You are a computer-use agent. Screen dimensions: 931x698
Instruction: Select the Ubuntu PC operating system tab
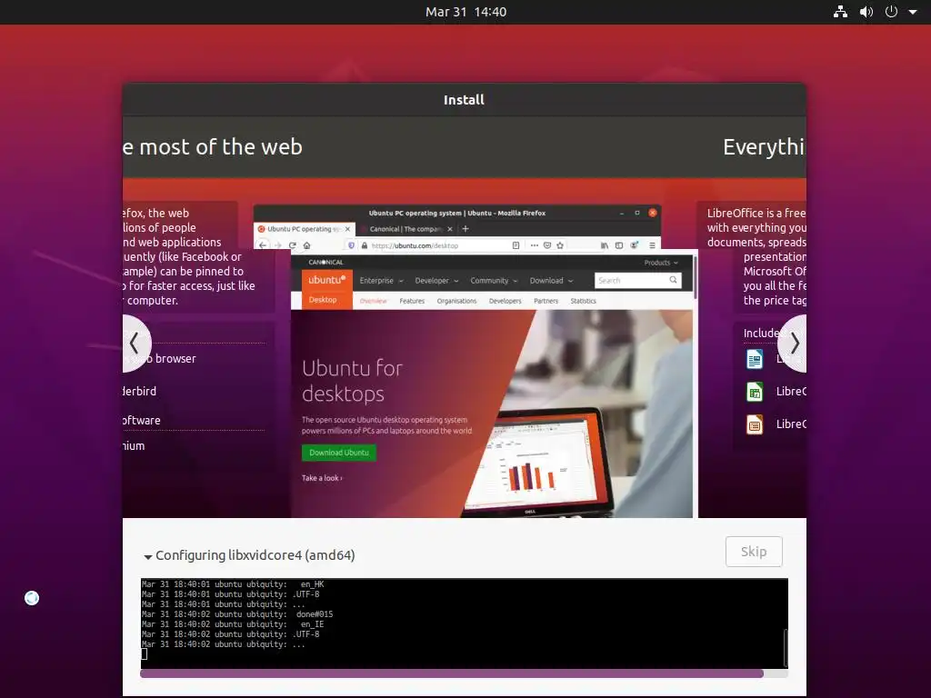(x=304, y=228)
